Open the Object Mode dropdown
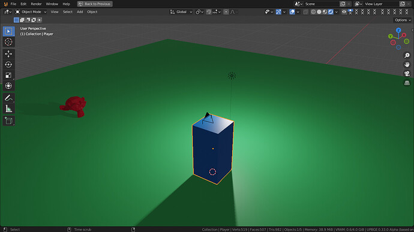This screenshot has height=232, width=414. (x=31, y=12)
